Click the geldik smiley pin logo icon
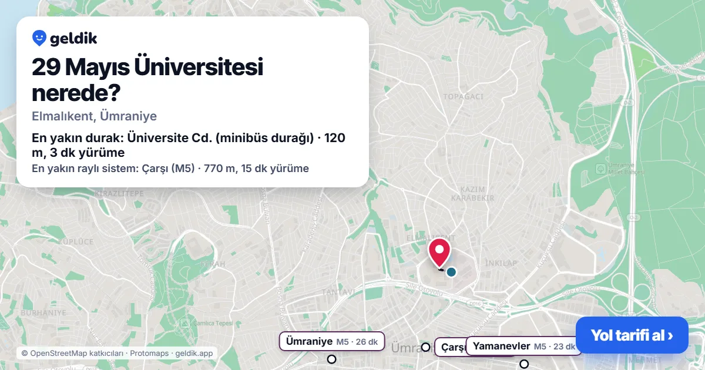This screenshot has height=370, width=705. click(x=39, y=38)
